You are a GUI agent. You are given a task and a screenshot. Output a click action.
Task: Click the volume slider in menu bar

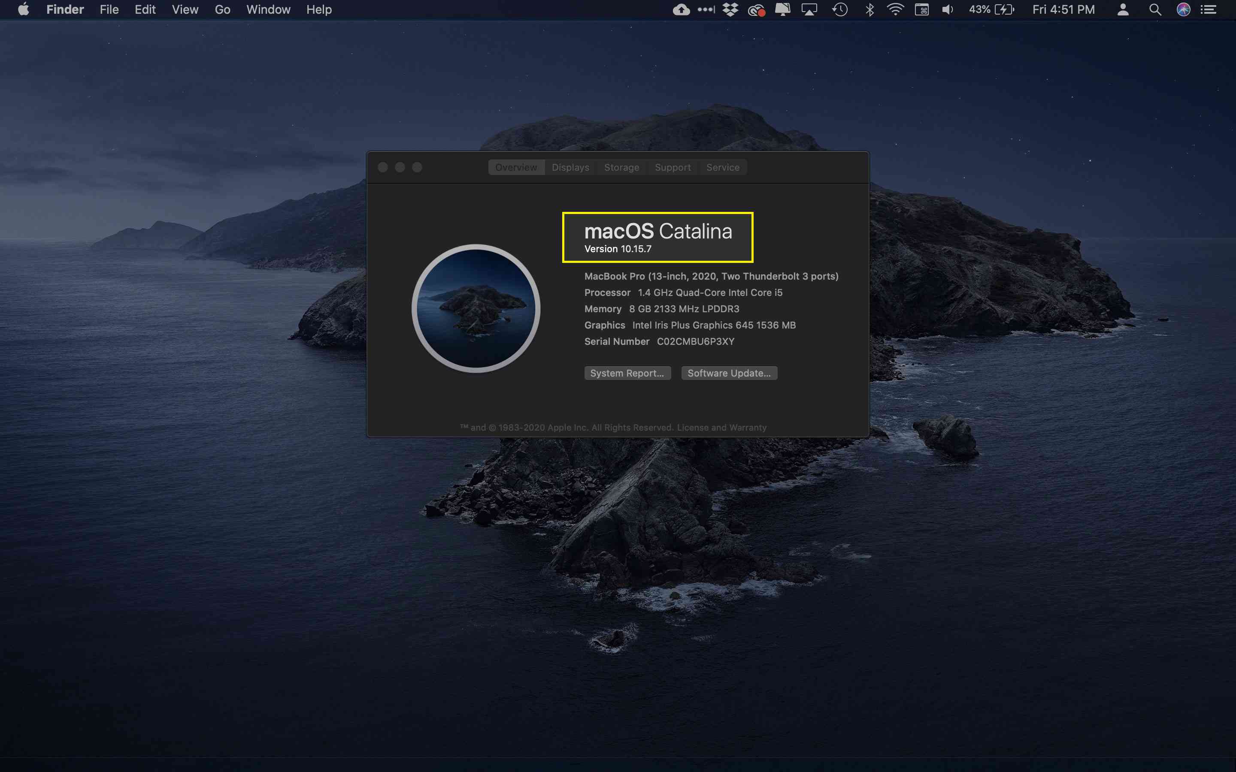click(x=946, y=10)
